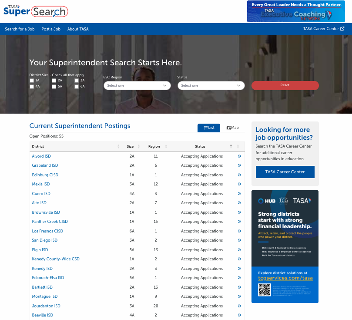The width and height of the screenshot is (352, 320).
Task: Open details arrow for Grapeland ISD row
Action: coord(239,165)
